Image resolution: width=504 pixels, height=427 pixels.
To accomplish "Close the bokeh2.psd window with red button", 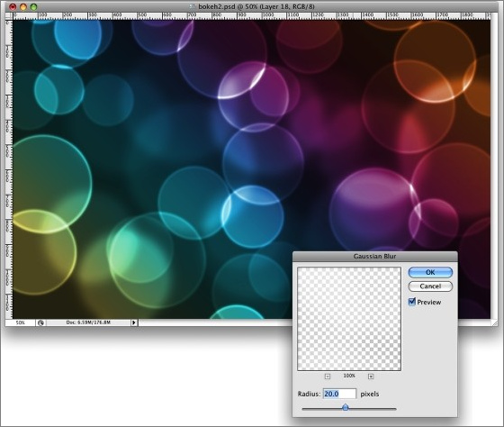I will pos(13,6).
